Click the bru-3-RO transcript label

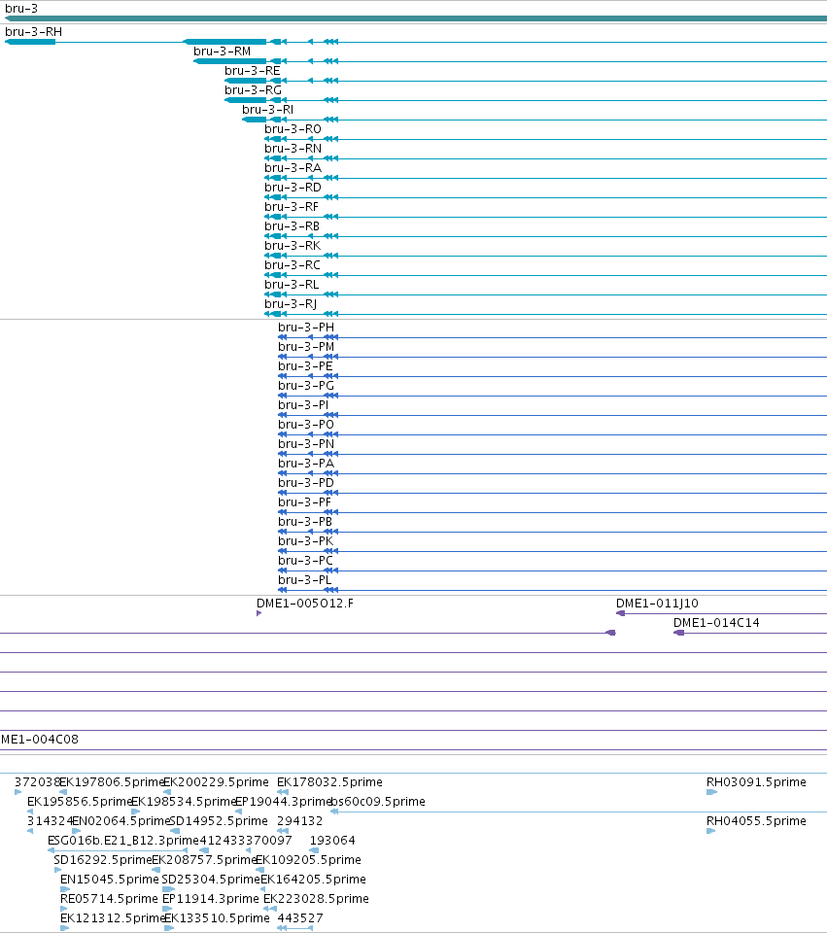[x=293, y=129]
